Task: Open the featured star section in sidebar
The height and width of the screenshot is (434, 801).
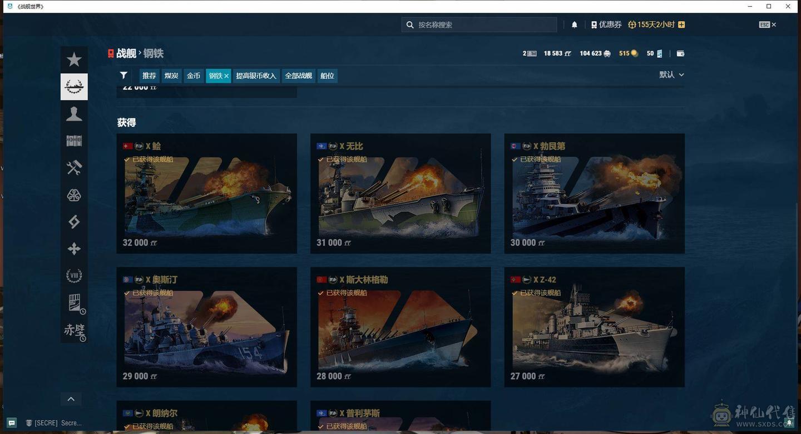Action: point(74,59)
